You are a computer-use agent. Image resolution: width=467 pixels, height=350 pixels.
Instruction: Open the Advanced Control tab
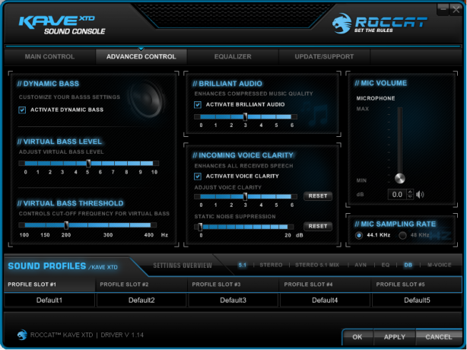(x=141, y=56)
